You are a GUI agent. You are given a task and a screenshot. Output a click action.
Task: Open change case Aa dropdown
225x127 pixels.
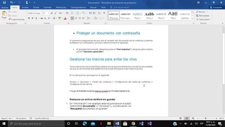[x=61, y=13]
